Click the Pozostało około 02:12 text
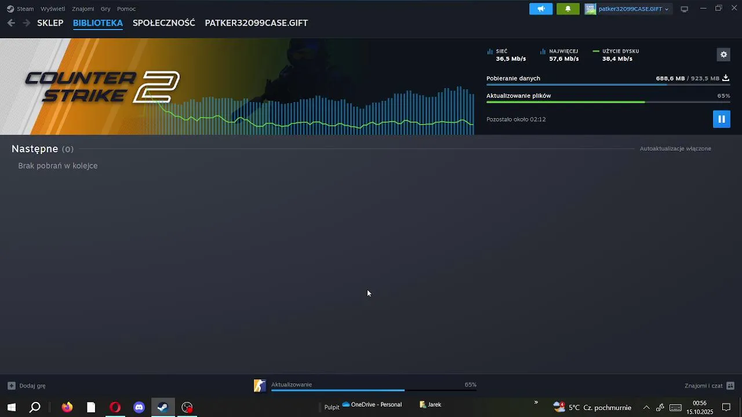The height and width of the screenshot is (417, 742). pos(516,119)
